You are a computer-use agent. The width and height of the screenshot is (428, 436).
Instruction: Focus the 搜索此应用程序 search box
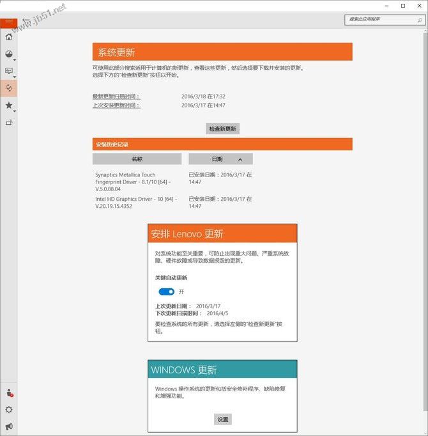tap(385, 20)
